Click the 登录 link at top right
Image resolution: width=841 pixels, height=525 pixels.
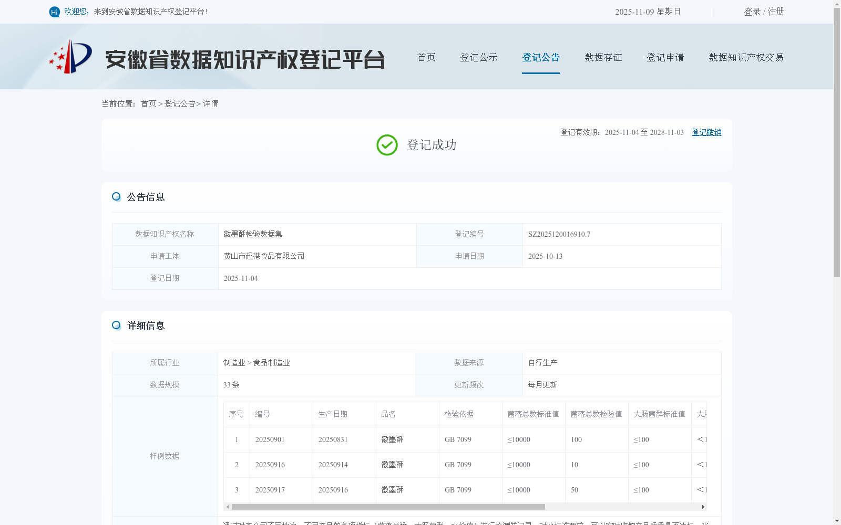(x=752, y=11)
